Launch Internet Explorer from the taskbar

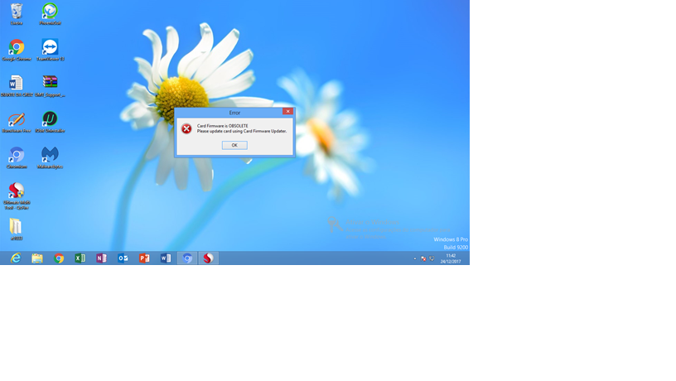(x=16, y=258)
